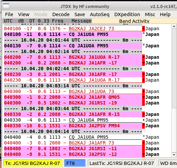177x168 pixels.
Task: Click the FT8 mode indicator
Action: point(75,163)
